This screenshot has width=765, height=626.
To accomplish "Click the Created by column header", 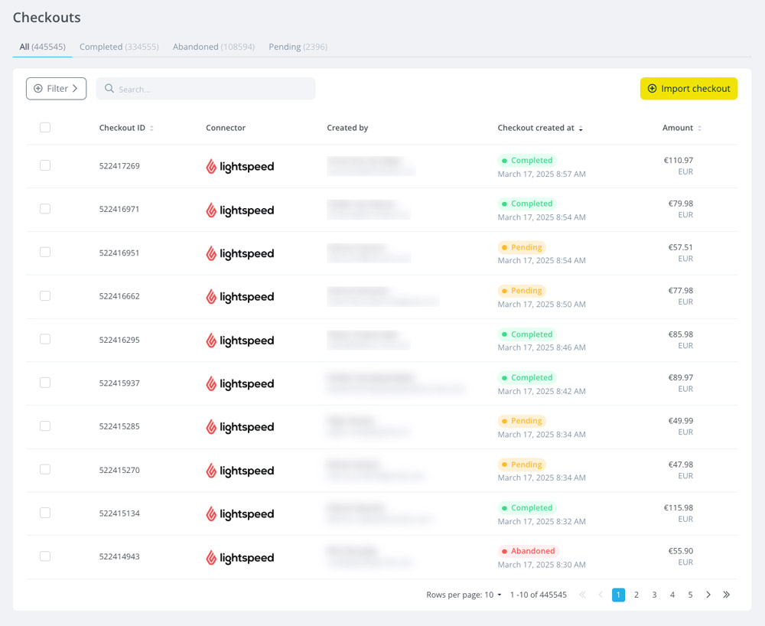I will point(347,128).
